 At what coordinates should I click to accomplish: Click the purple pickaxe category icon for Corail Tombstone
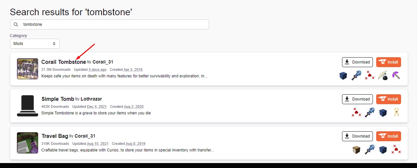click(396, 75)
